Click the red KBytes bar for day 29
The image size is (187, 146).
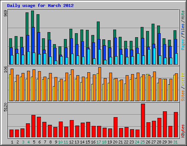coord(165,124)
